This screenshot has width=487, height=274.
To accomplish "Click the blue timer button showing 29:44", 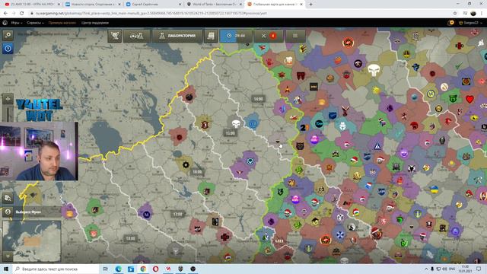I will [x=236, y=36].
